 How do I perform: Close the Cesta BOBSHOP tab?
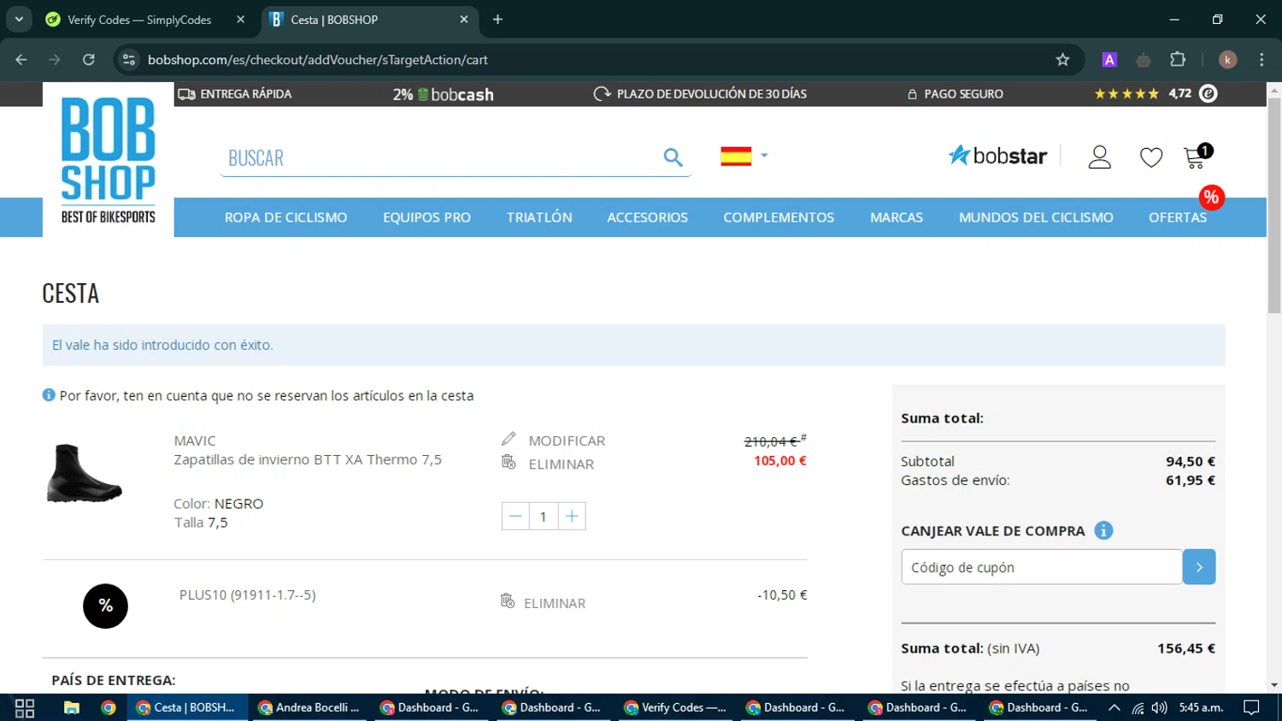[464, 20]
